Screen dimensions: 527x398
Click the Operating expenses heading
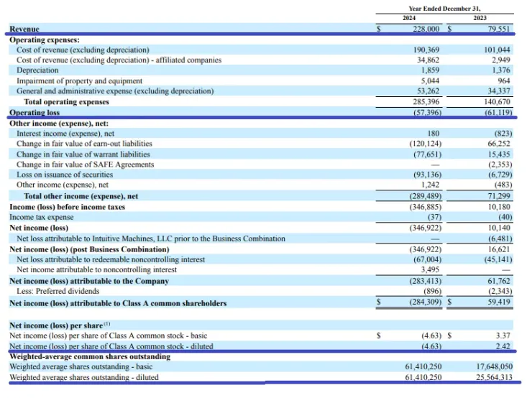pos(45,40)
